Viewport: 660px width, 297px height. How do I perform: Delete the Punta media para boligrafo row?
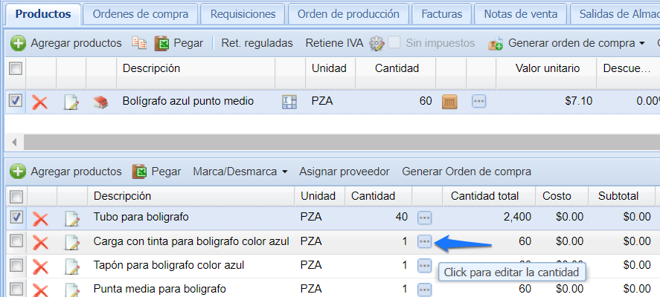[40, 290]
